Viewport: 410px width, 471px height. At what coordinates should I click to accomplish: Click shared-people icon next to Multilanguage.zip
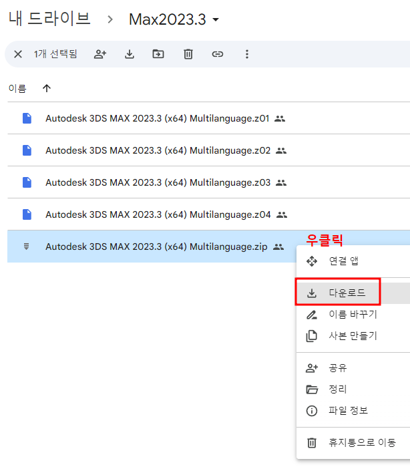click(278, 247)
